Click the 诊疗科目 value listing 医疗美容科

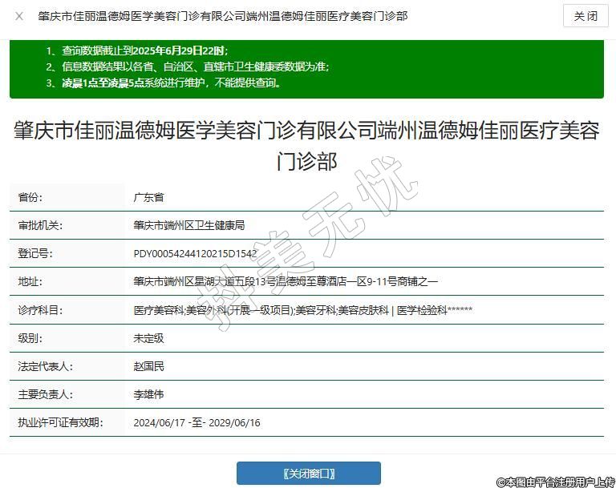coord(302,310)
